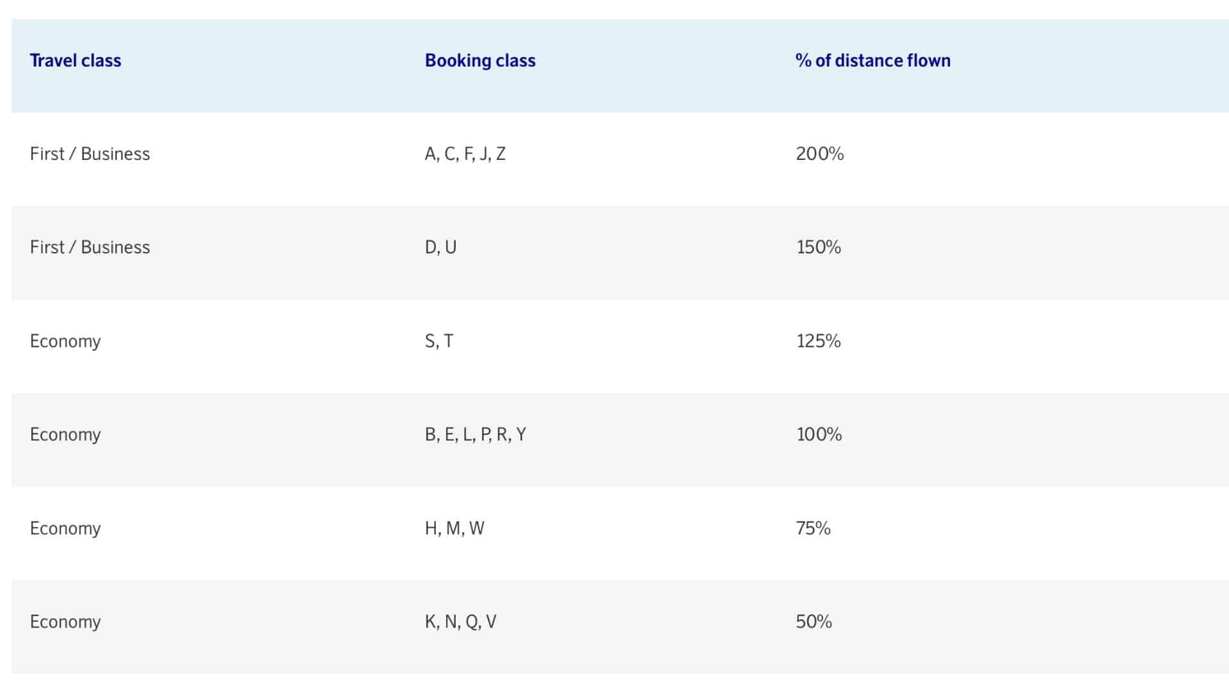Viewport: 1229px width, 691px height.
Task: Click the D, U booking class cell
Action: [440, 247]
